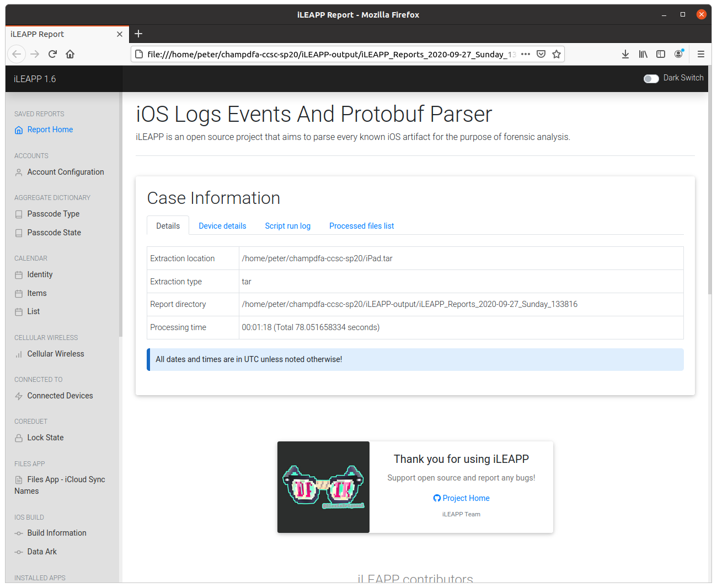Open the Firefox hamburger menu
Screen dimensions: 717x588
tap(701, 54)
